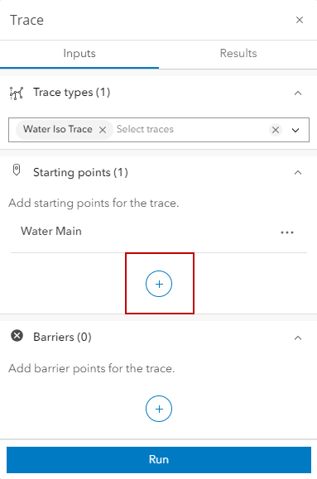Select the Inputs tab
The height and width of the screenshot is (479, 317).
pos(79,53)
